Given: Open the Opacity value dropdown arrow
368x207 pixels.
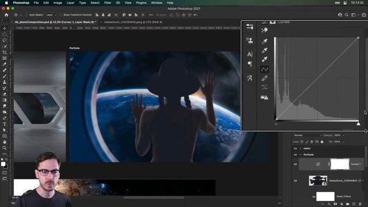Looking at the screenshot, I should pos(343,136).
